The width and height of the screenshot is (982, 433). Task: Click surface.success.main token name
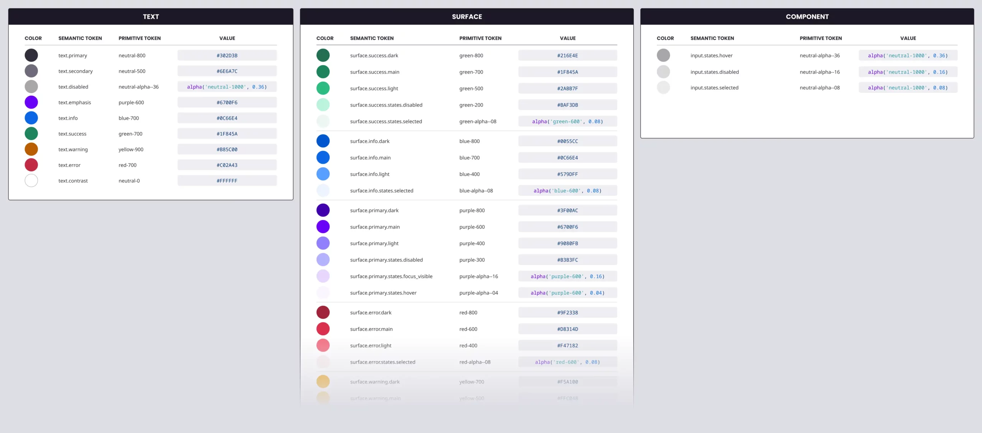pos(375,72)
